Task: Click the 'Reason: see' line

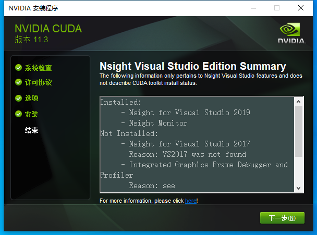Action: point(152,185)
